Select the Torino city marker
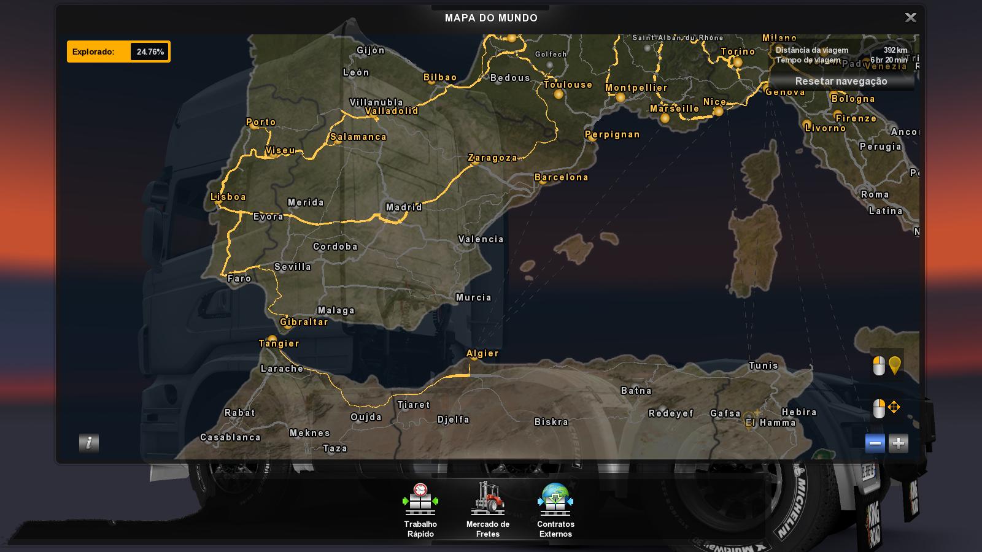The width and height of the screenshot is (982, 552). coord(738,63)
